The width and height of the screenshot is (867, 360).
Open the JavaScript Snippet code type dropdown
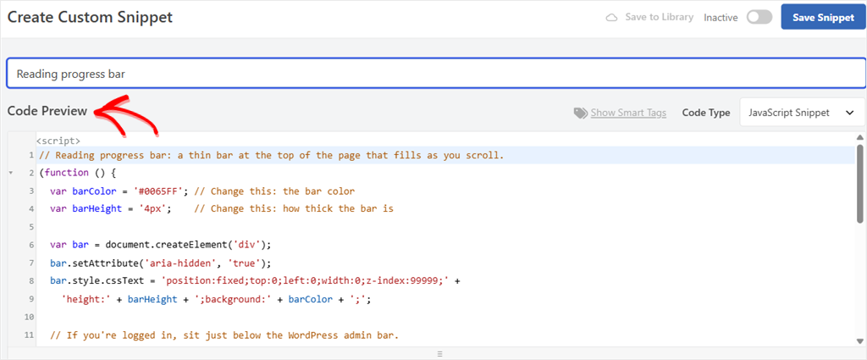tap(802, 113)
